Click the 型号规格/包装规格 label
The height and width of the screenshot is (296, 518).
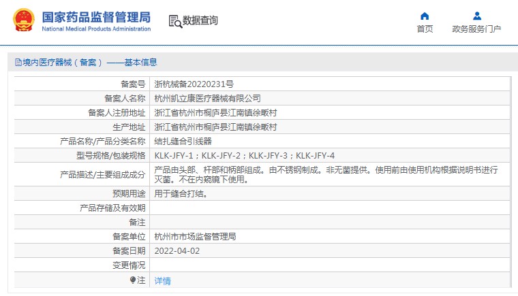[x=110, y=155]
